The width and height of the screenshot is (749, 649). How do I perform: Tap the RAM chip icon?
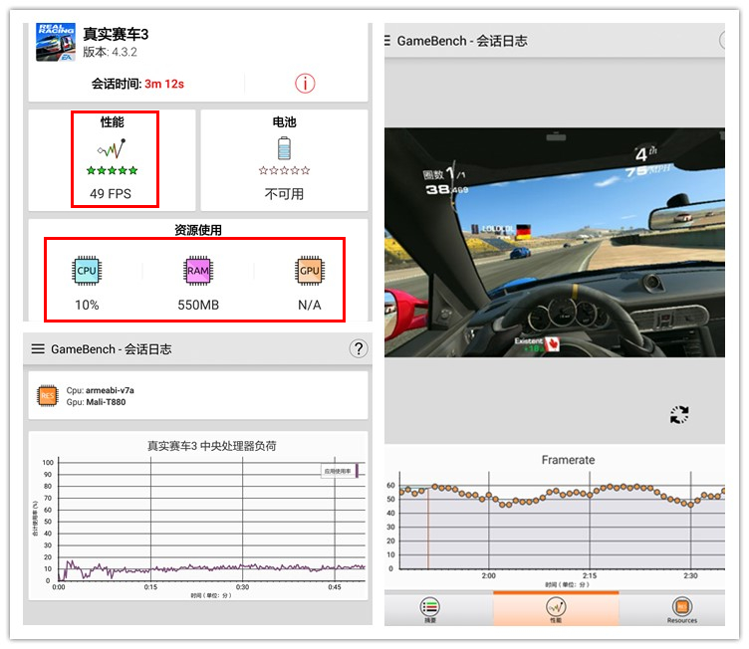pos(198,271)
